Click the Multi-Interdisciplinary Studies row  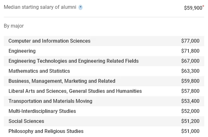point(104,111)
